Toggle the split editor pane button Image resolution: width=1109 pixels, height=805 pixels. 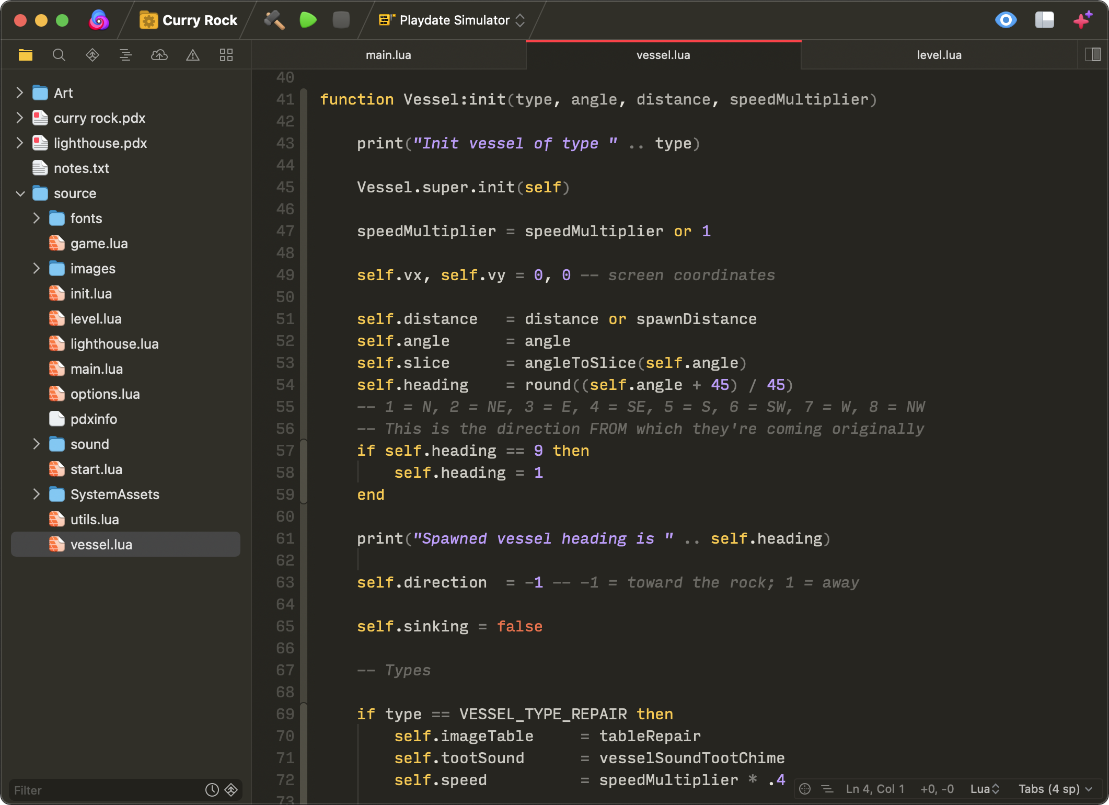(x=1092, y=55)
